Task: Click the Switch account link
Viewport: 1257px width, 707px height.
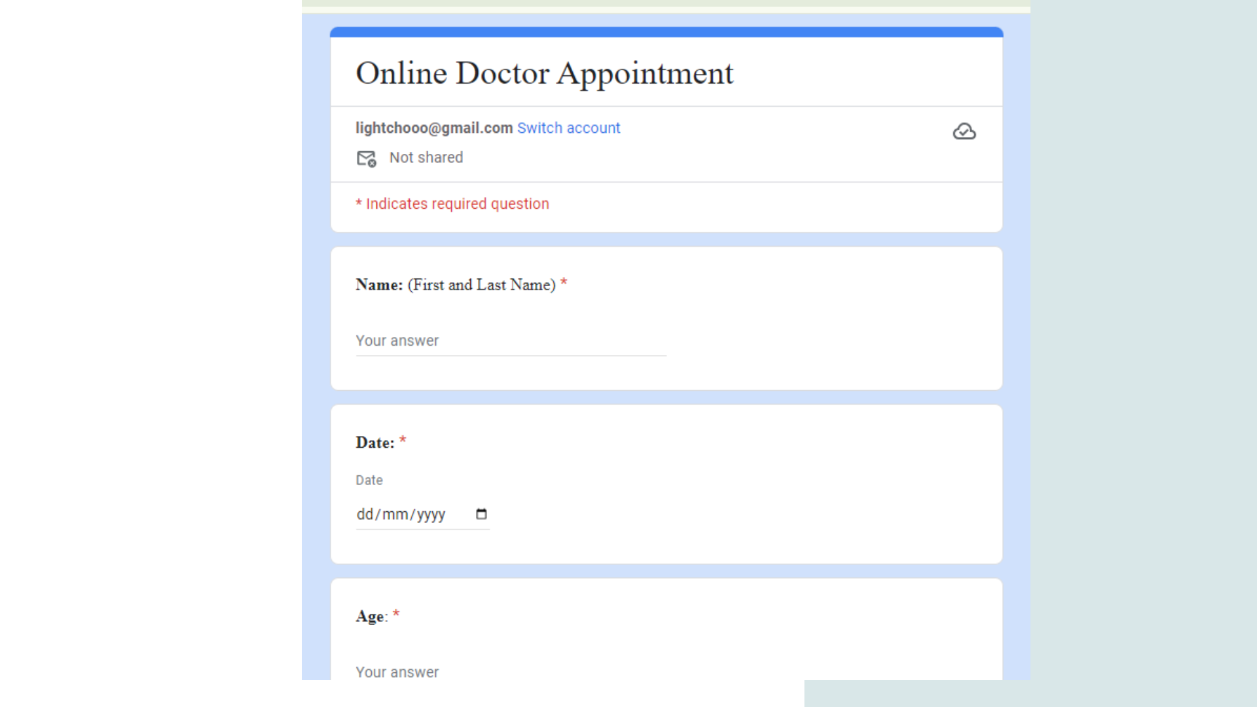Action: 568,128
